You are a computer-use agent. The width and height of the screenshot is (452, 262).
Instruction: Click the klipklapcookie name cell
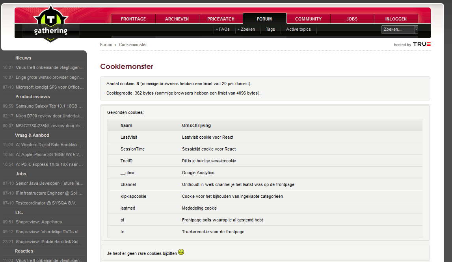point(133,196)
